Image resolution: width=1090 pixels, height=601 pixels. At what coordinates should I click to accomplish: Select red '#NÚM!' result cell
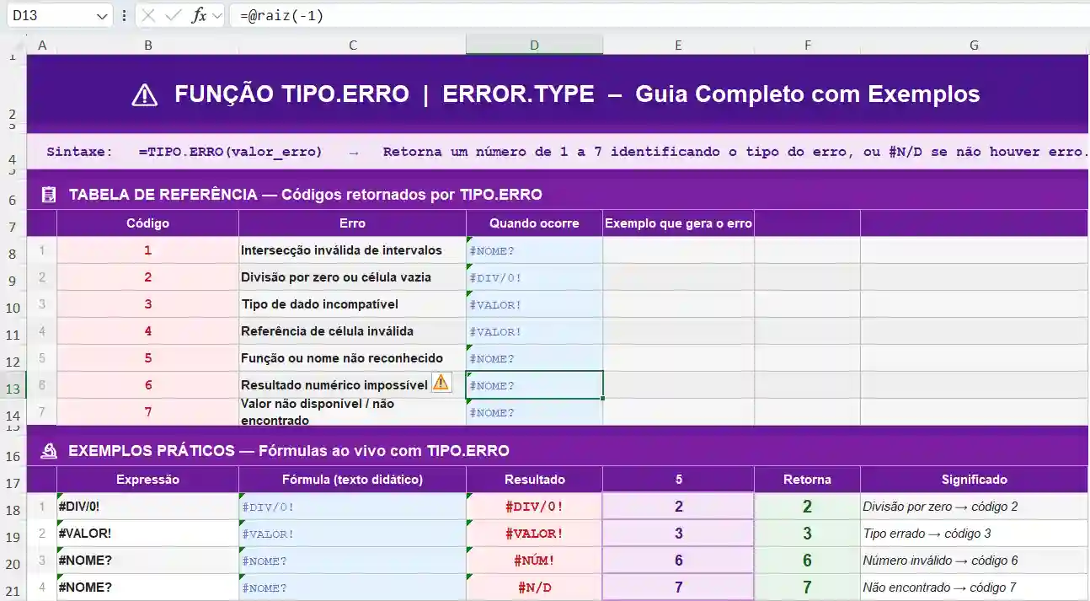pos(534,561)
